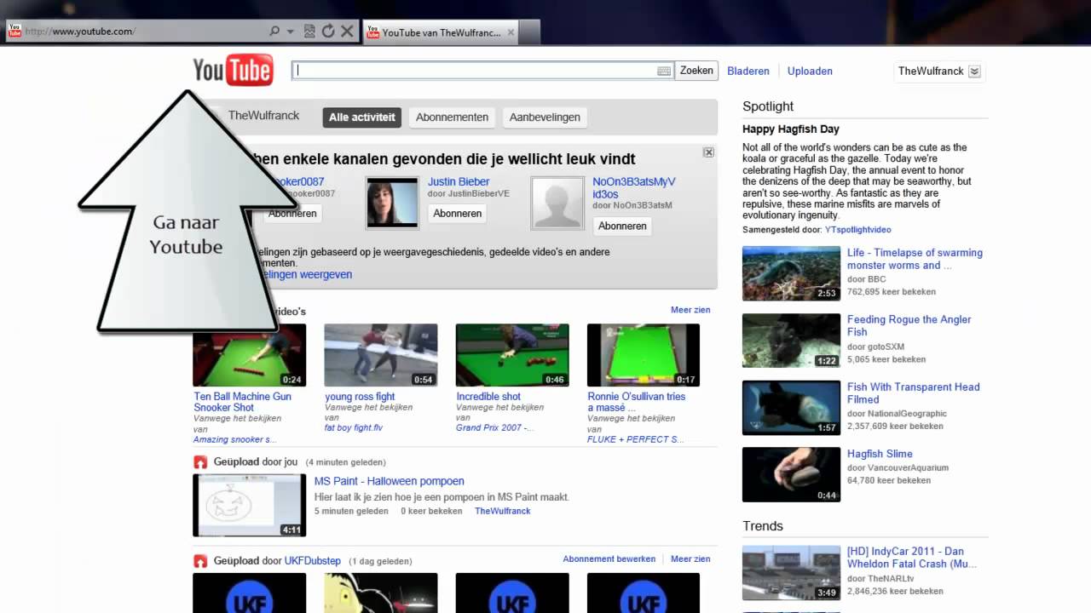Open Feeding Rogue the Angler Fish thumbnail

791,341
